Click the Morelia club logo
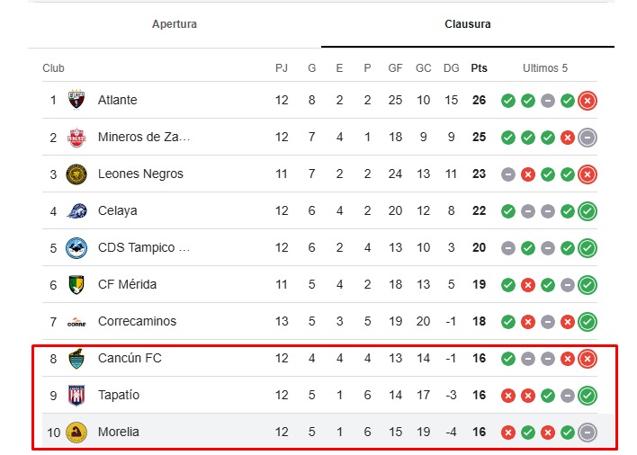Viewport: 637px width, 455px height. tap(76, 432)
